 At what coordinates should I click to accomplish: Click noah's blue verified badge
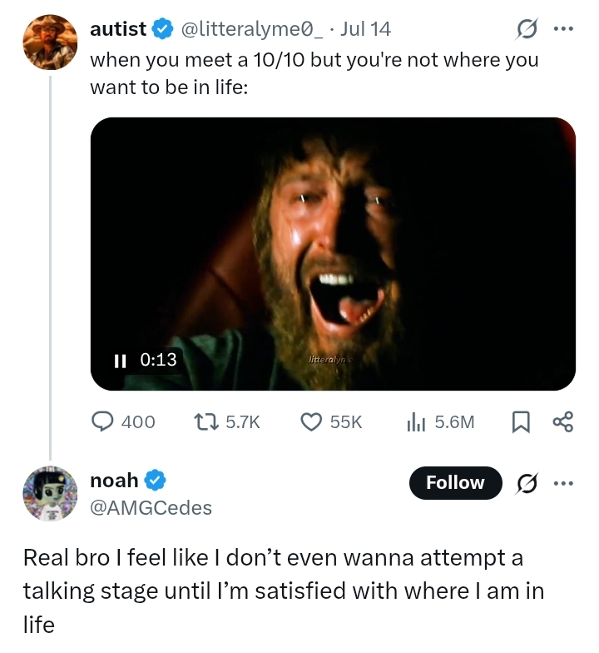pyautogui.click(x=155, y=481)
